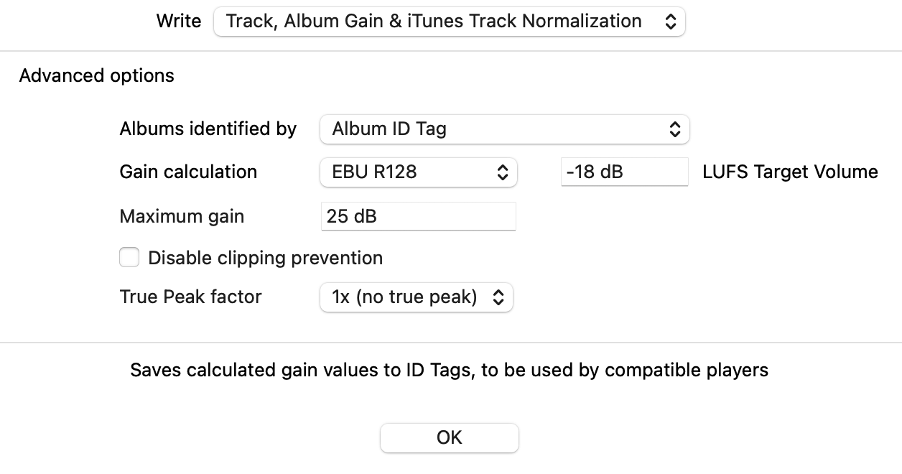
Task: Click the "Saves calculated gain values" description text
Action: point(450,370)
